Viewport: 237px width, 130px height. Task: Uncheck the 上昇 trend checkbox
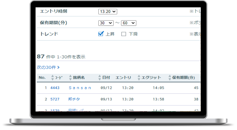101,34
